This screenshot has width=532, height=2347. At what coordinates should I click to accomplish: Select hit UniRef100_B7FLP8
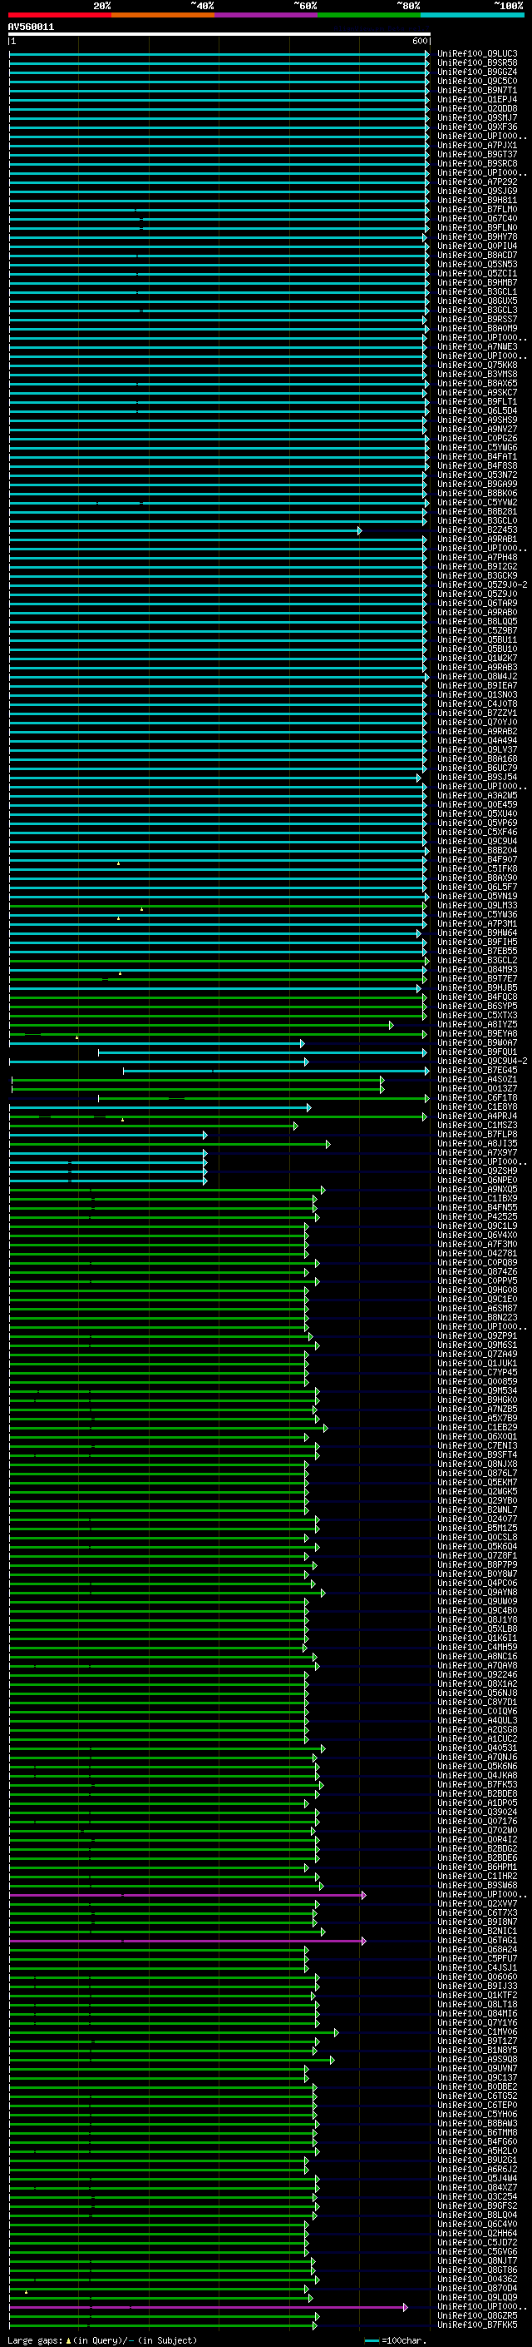(476, 1134)
